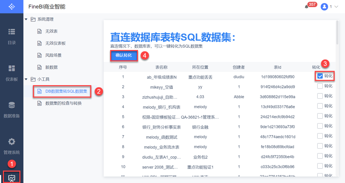Screen dimensions: 345x183
Task: Select the 系统清理 folder label
Action: click(x=45, y=19)
